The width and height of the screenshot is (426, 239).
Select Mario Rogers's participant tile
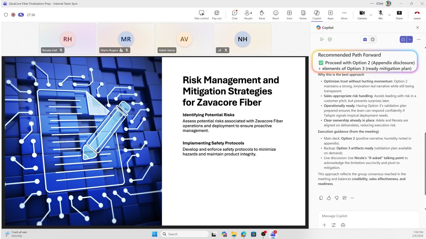126,39
